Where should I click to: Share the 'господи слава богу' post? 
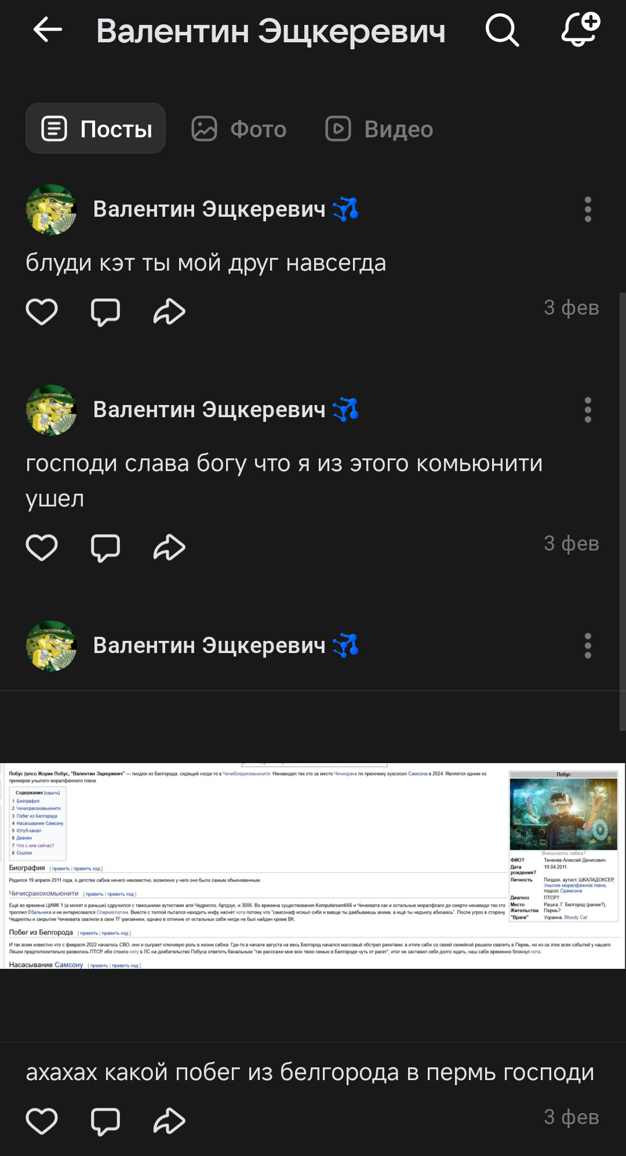point(169,548)
